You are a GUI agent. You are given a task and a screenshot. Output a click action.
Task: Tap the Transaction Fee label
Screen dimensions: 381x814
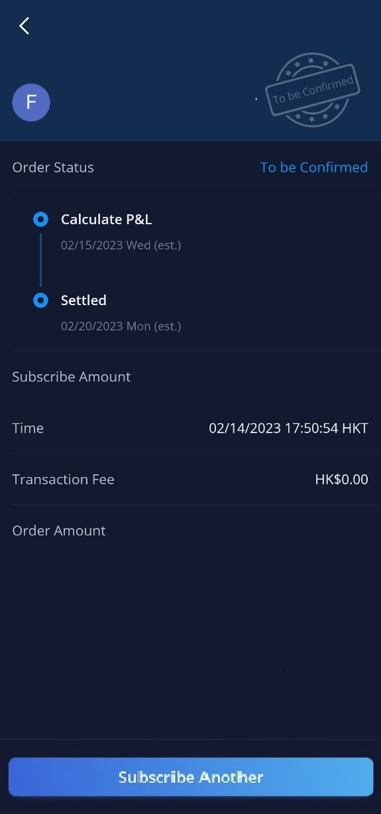pyautogui.click(x=63, y=479)
